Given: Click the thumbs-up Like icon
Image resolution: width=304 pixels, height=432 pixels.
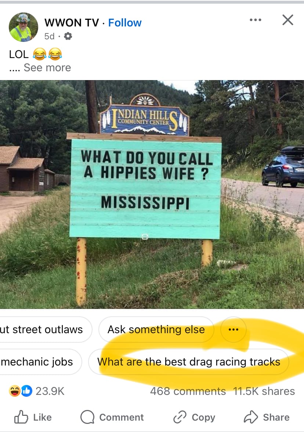Looking at the screenshot, I should [21, 417].
